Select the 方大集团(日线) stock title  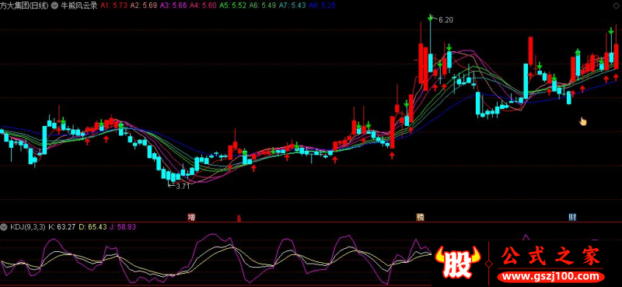point(25,6)
